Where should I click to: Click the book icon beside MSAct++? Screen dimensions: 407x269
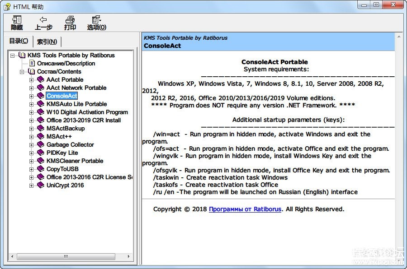pos(41,137)
